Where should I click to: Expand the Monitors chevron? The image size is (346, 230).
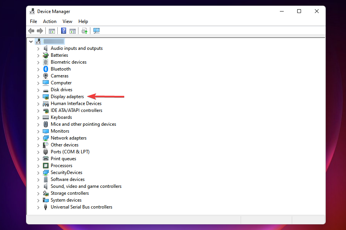[x=38, y=131]
